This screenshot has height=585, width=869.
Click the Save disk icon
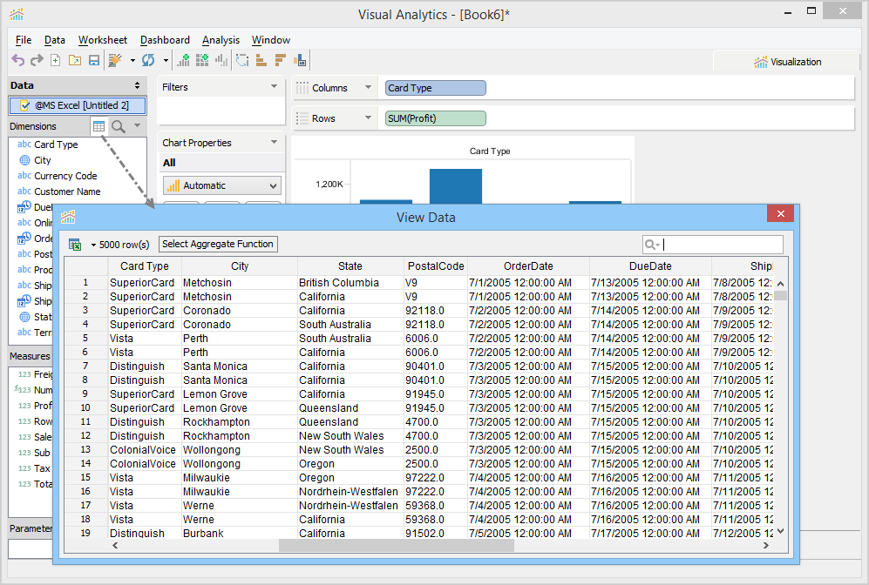tap(94, 60)
